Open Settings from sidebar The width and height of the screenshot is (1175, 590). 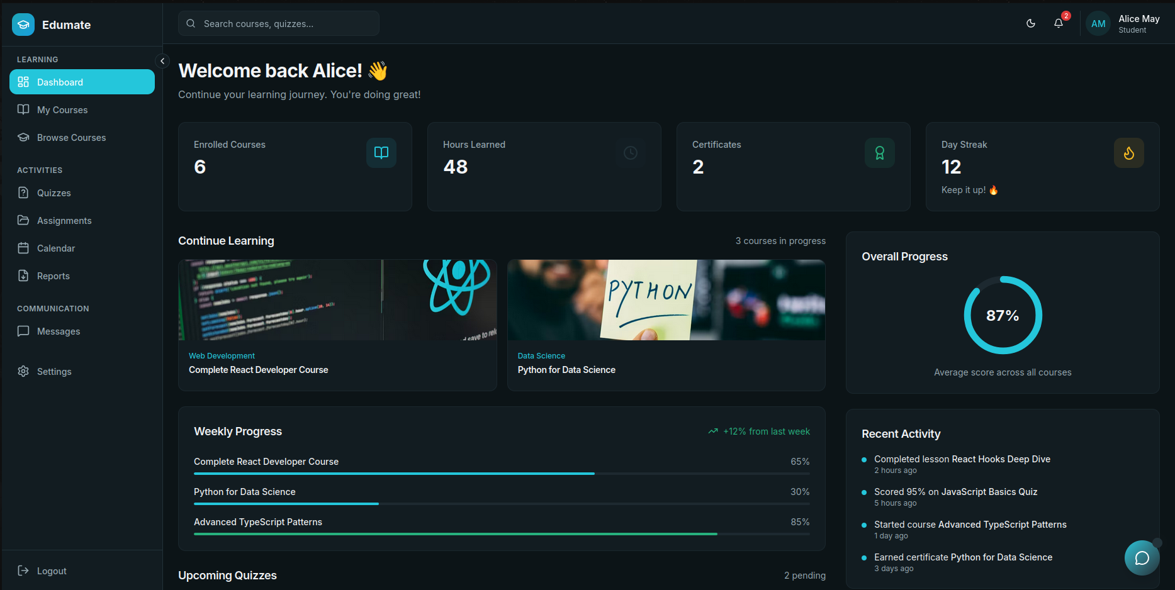tap(82, 371)
